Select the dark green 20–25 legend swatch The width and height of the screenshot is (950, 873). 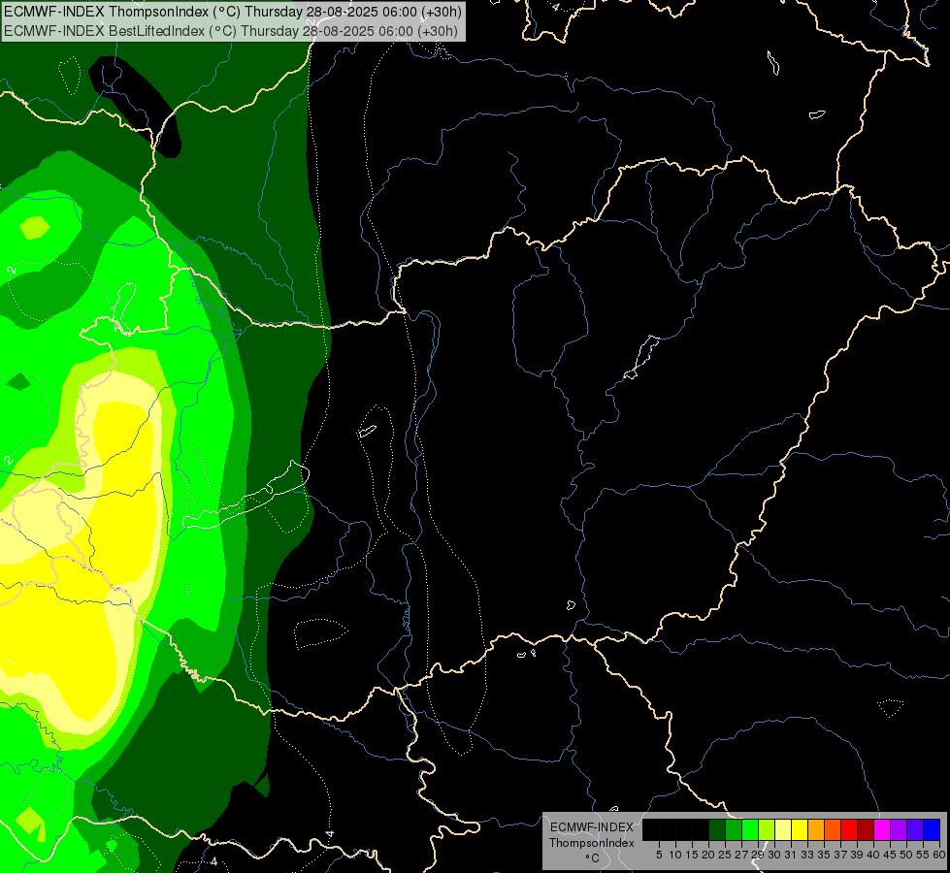[x=717, y=829]
